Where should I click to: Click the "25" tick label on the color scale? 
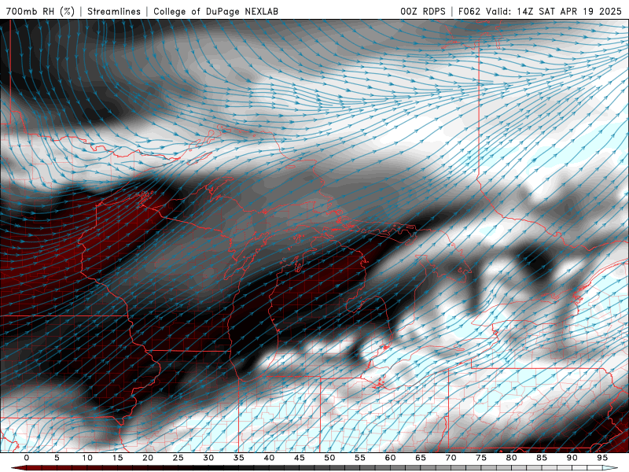click(x=178, y=458)
